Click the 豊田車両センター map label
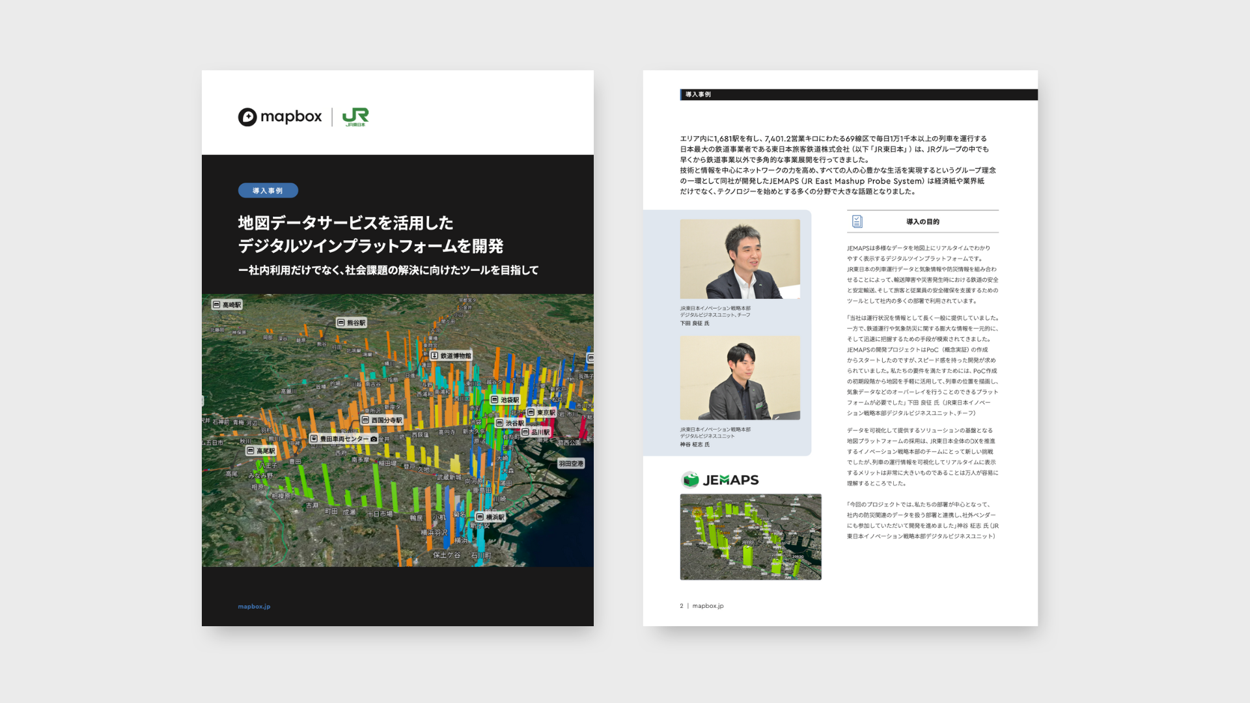Viewport: 1250px width, 703px height. point(344,439)
